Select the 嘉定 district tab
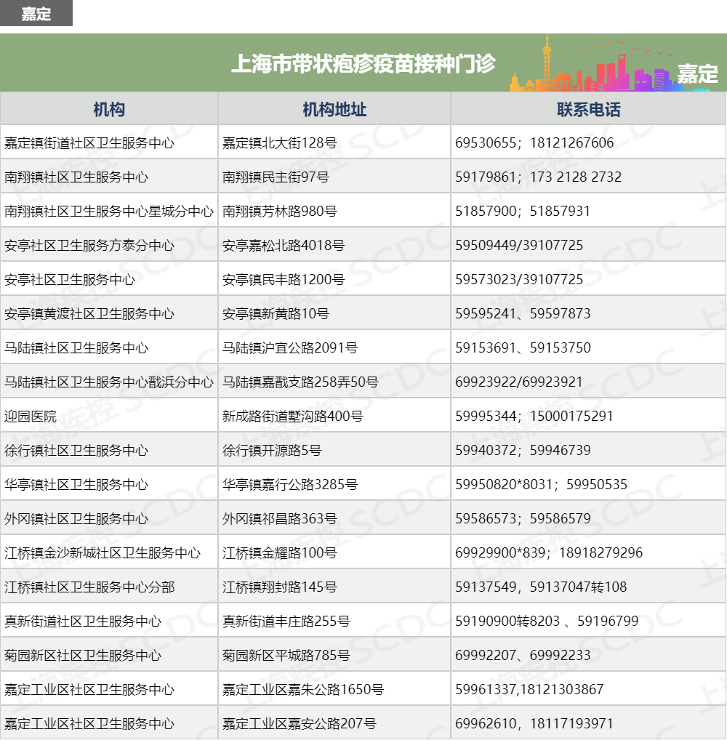Image resolution: width=727 pixels, height=740 pixels. [36, 13]
